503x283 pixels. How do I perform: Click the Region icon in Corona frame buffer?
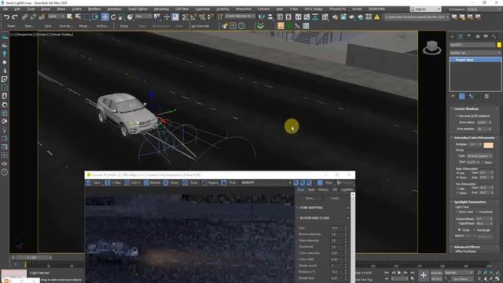coord(204,182)
